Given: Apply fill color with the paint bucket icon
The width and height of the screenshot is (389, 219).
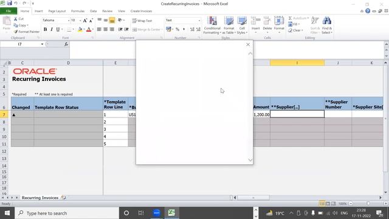Looking at the screenshot, I should click(x=80, y=30).
